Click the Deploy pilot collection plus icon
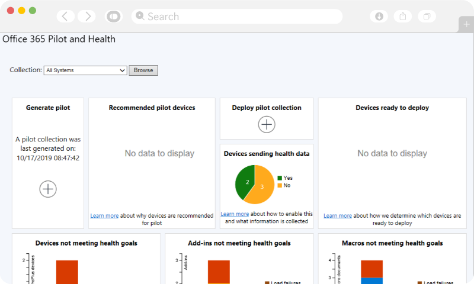Image resolution: width=474 pixels, height=284 pixels. (267, 124)
